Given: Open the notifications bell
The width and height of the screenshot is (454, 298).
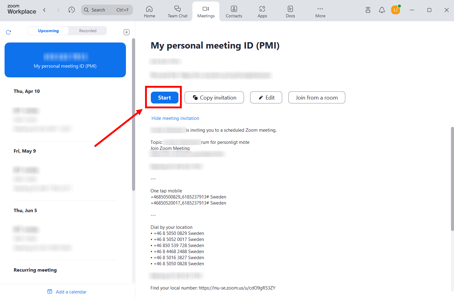Looking at the screenshot, I should click(382, 10).
